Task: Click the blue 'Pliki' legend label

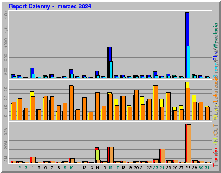Action: [x=215, y=55]
